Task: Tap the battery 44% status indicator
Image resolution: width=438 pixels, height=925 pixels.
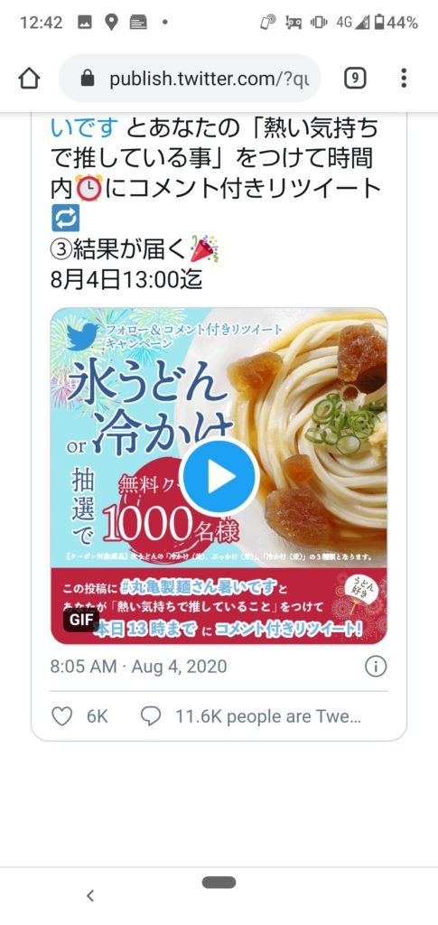Action: (x=396, y=23)
